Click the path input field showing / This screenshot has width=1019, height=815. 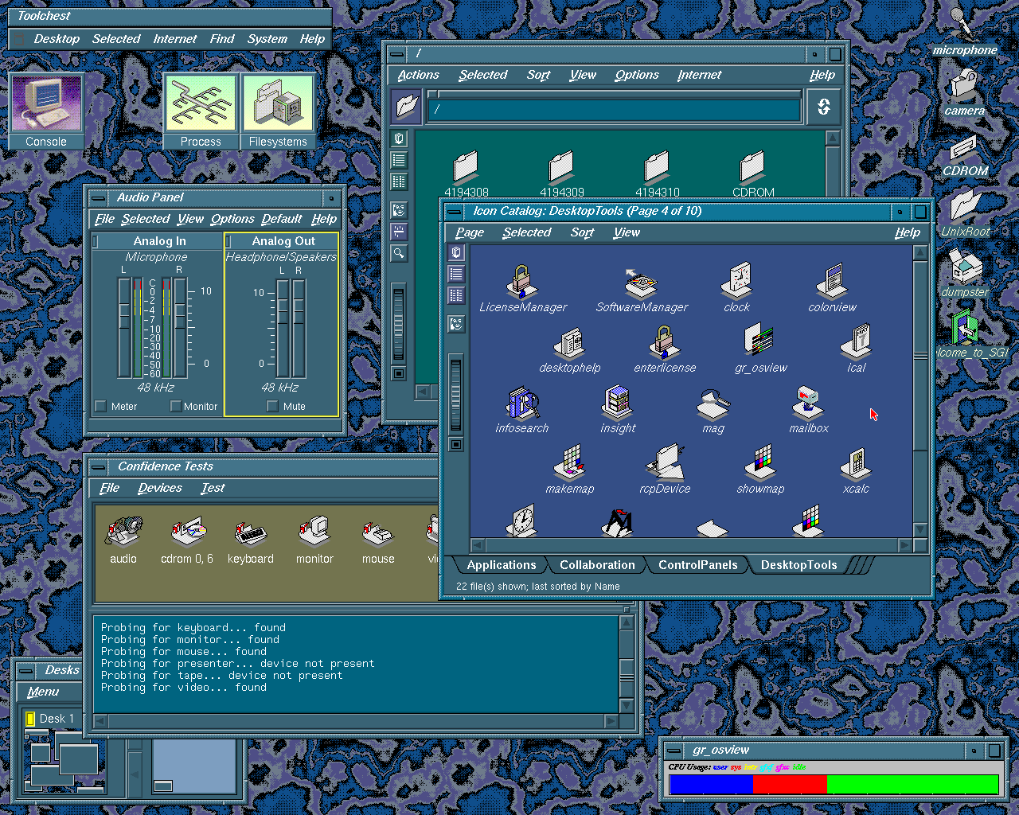tap(615, 110)
